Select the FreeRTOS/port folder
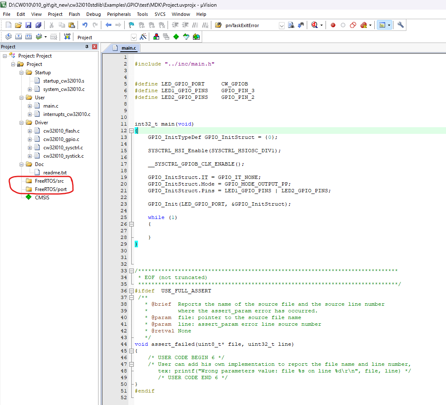This screenshot has width=446, height=405. [x=50, y=189]
